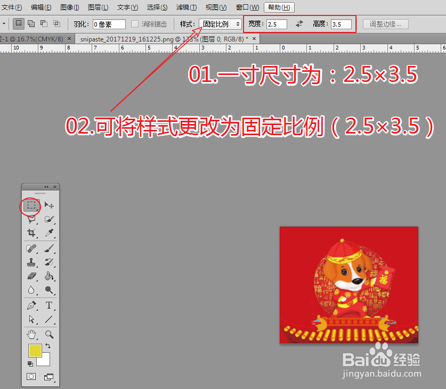Open the 图像(I) menu
Screen dimensions: 446x389
pos(70,7)
